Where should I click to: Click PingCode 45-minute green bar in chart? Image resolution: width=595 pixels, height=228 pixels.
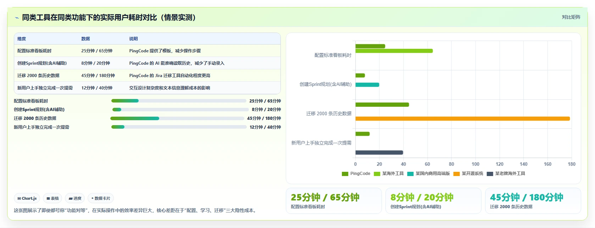click(x=382, y=105)
